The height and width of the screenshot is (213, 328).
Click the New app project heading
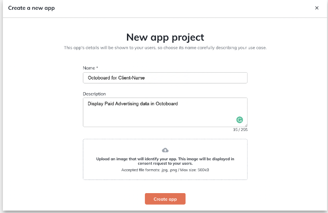[165, 37]
